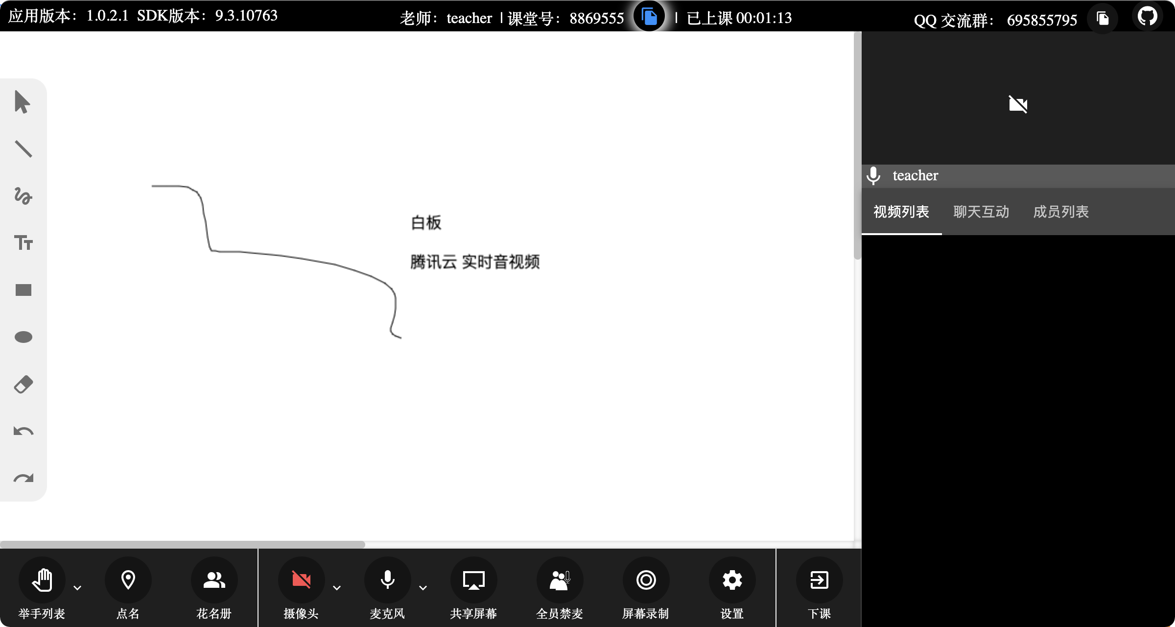Screen dimensions: 1175x627
Task: Select the text tool
Action: (x=23, y=243)
